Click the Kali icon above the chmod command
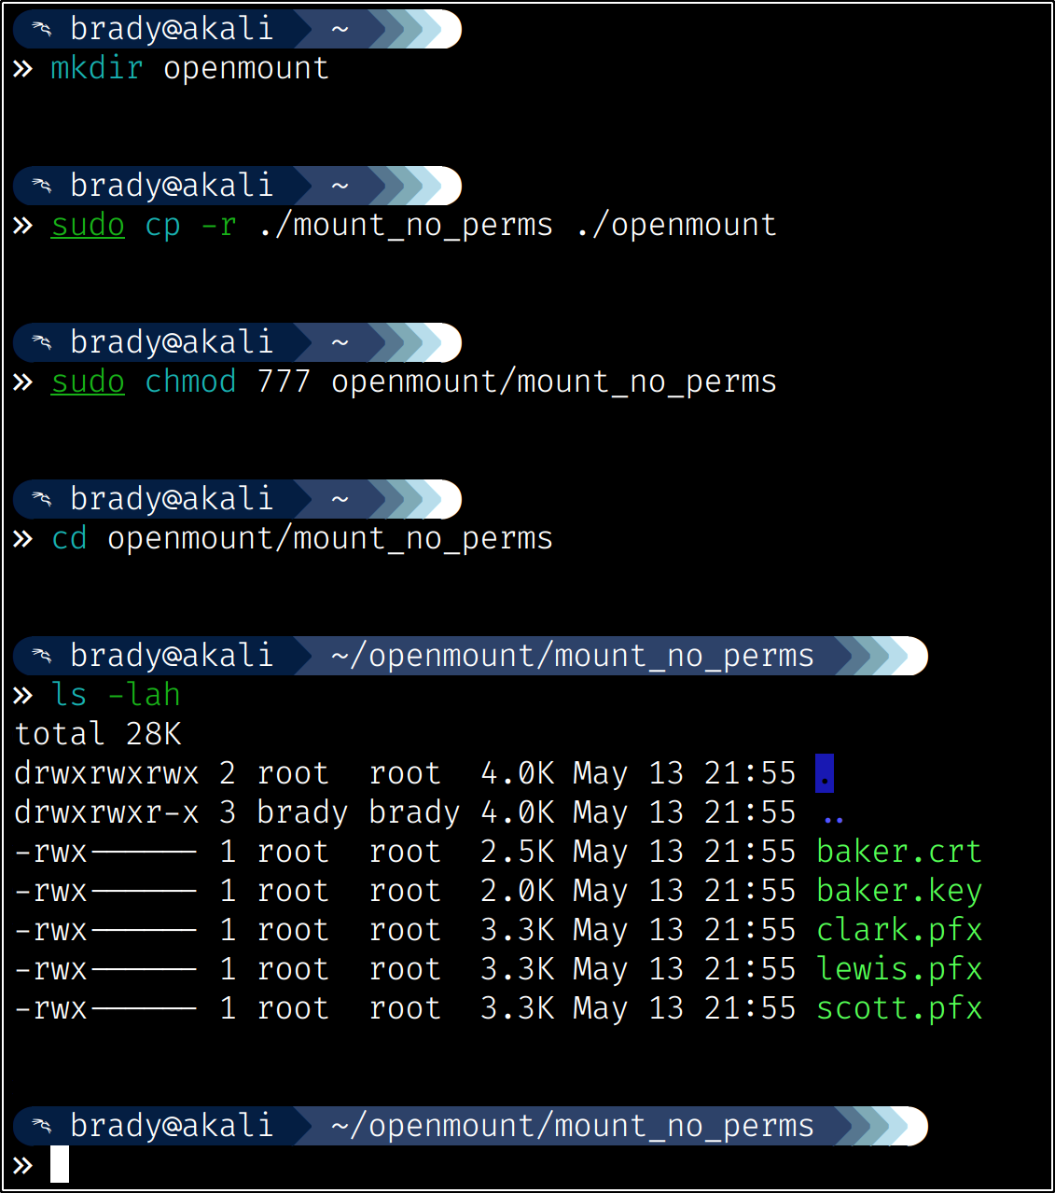The image size is (1055, 1193). coord(42,342)
